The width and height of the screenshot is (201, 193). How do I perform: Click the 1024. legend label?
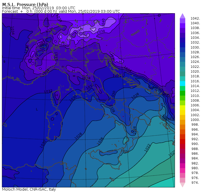(x=195, y=62)
